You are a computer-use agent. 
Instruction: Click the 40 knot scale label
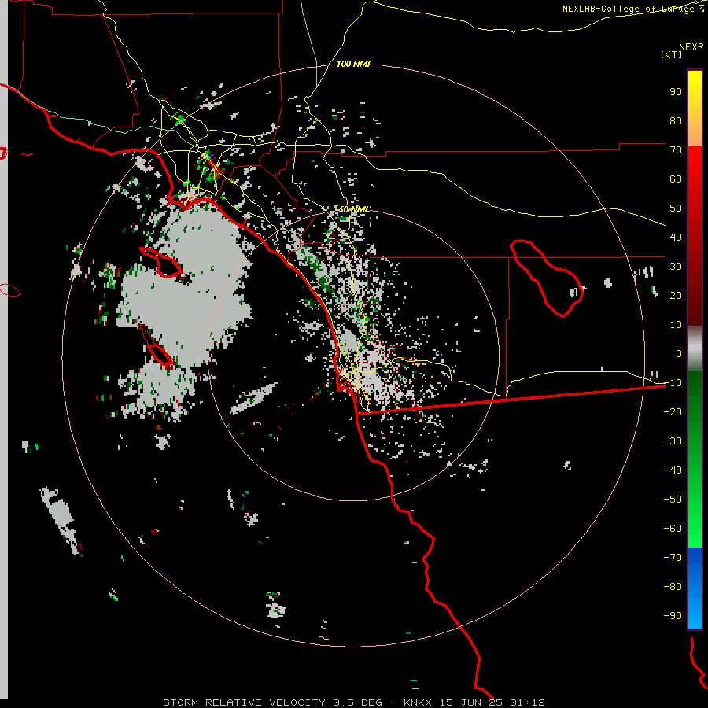click(676, 237)
